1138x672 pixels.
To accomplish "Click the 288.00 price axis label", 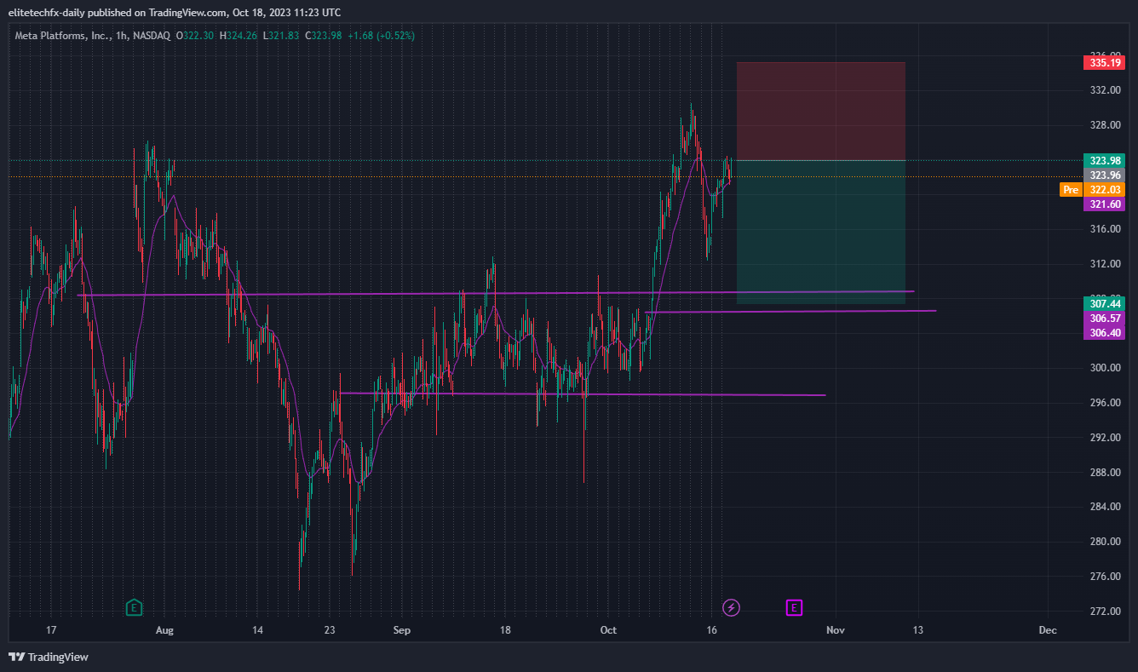I will click(1105, 472).
